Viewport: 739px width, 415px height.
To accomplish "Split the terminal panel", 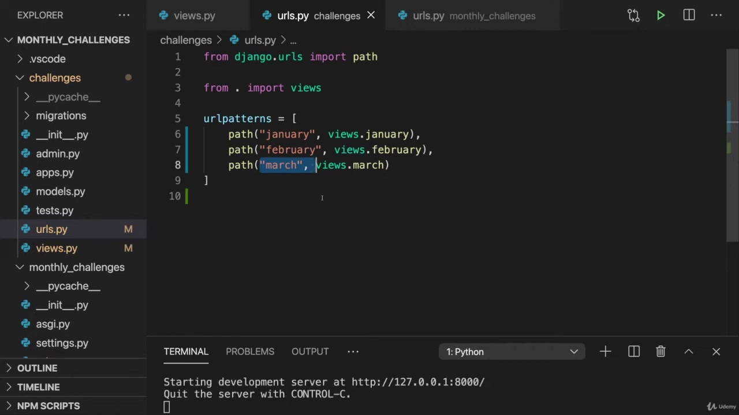I will pos(634,352).
